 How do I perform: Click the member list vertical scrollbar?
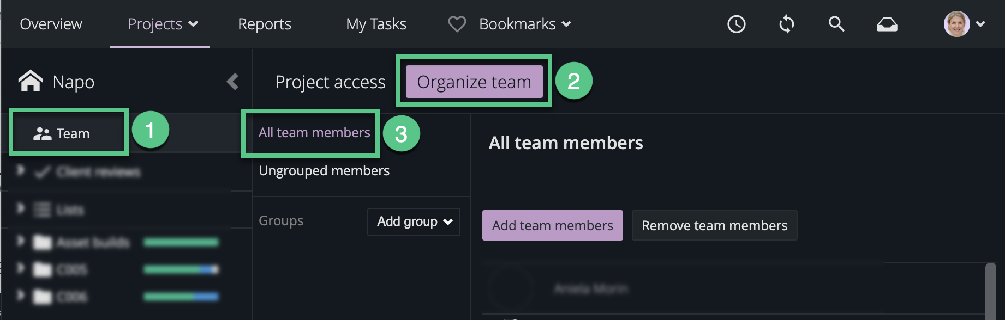click(x=990, y=291)
